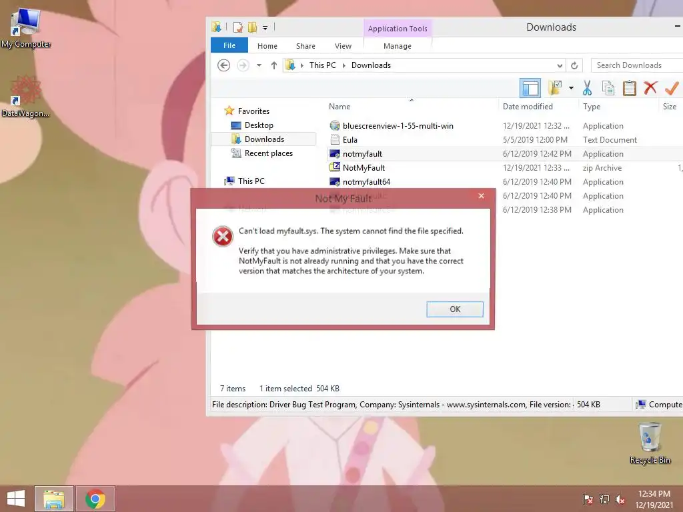683x512 pixels.
Task: Sort by the Date modified column
Action: point(528,106)
